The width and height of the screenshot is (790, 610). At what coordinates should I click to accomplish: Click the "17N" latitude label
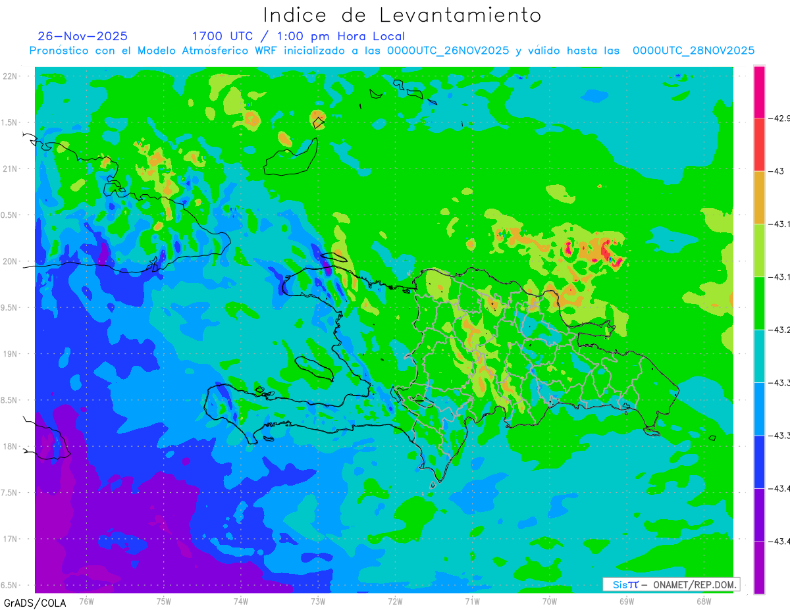click(x=11, y=539)
